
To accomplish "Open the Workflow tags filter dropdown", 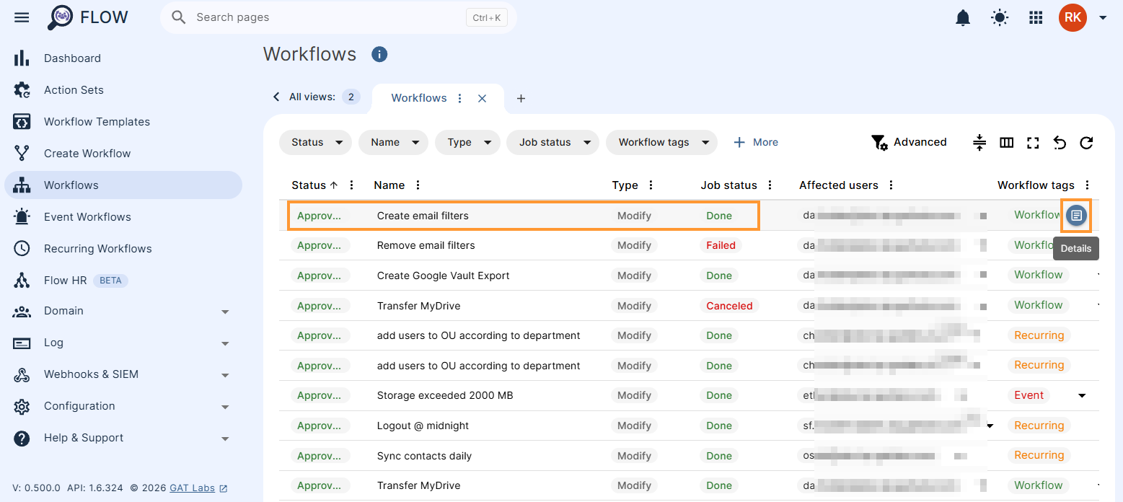I will tap(661, 142).
